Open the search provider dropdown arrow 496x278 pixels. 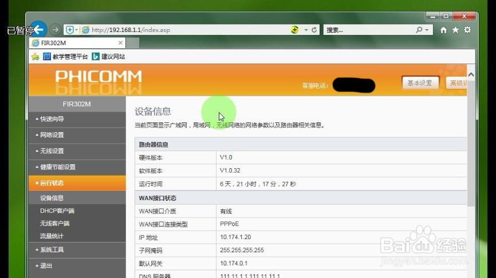click(427, 30)
